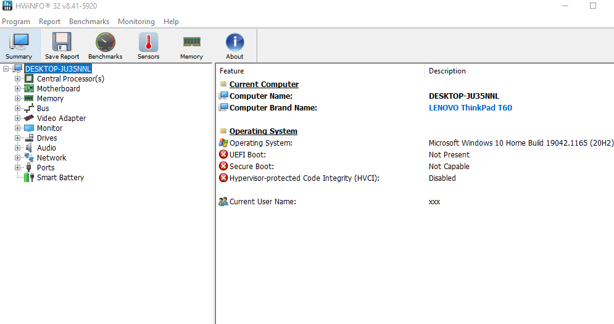Maximize the HWiNFO window
Screen dimensions: 614x324
(x=593, y=6)
